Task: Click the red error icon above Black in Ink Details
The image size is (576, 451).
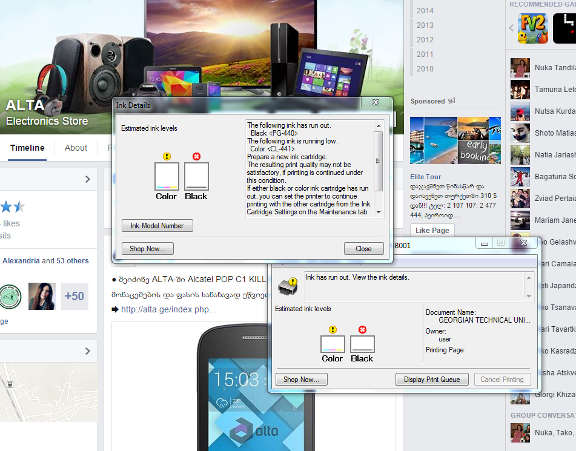Action: pyautogui.click(x=196, y=157)
